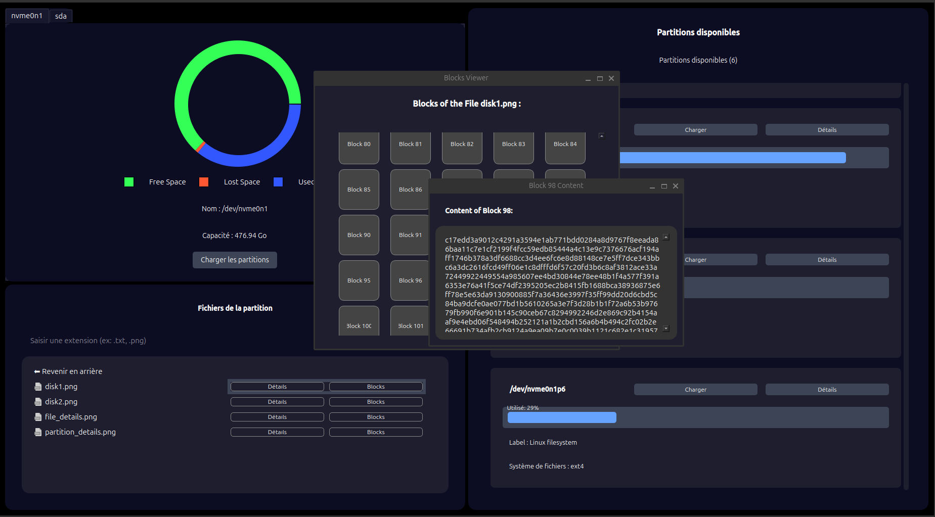Viewport: 935px width, 517px height.
Task: Click the green Free Space legend swatch
Action: point(129,182)
